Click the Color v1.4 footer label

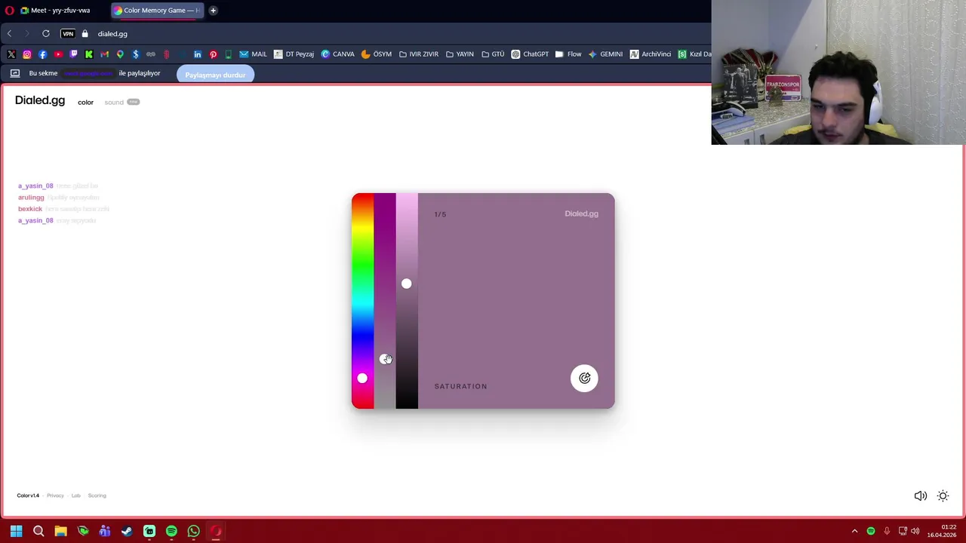click(x=28, y=495)
